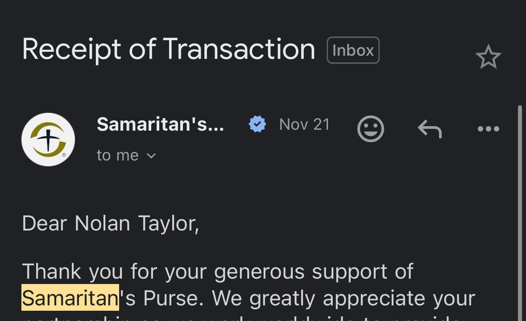
Task: Star this Receipt of Transaction email
Action: pyautogui.click(x=488, y=57)
